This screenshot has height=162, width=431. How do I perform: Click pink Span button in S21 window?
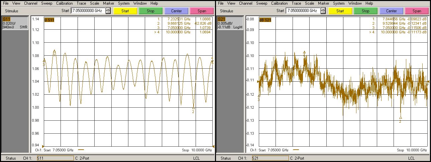click(x=417, y=11)
